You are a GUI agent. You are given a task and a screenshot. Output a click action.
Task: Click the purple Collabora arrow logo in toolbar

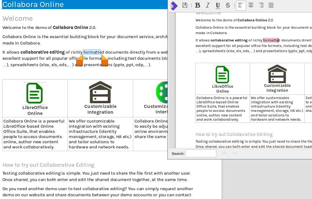(x=174, y=6)
